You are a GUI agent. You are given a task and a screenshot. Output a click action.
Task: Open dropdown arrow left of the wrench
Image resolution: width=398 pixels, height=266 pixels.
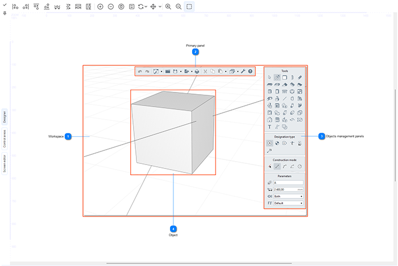[x=238, y=71]
